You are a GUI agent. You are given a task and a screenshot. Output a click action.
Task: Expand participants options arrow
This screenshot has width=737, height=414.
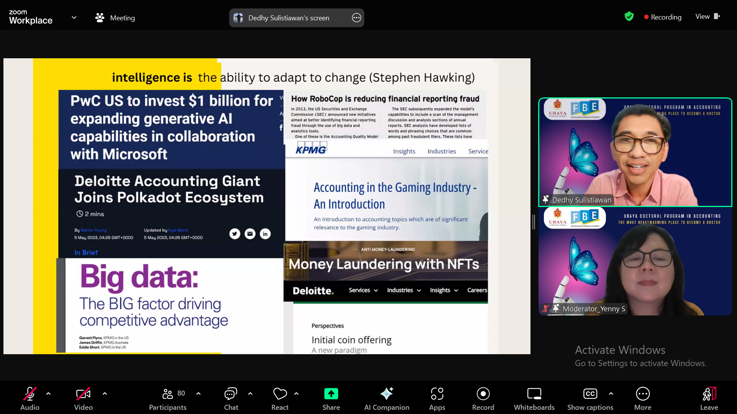(198, 394)
